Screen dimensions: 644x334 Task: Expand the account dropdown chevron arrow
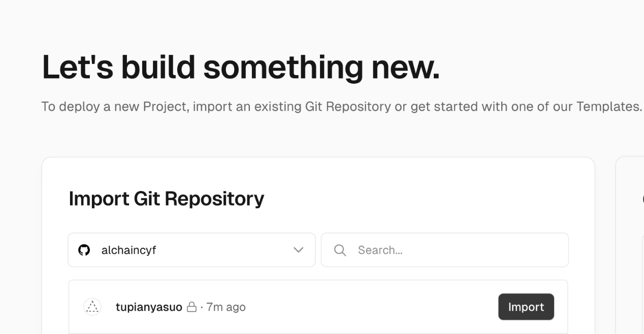(x=299, y=250)
